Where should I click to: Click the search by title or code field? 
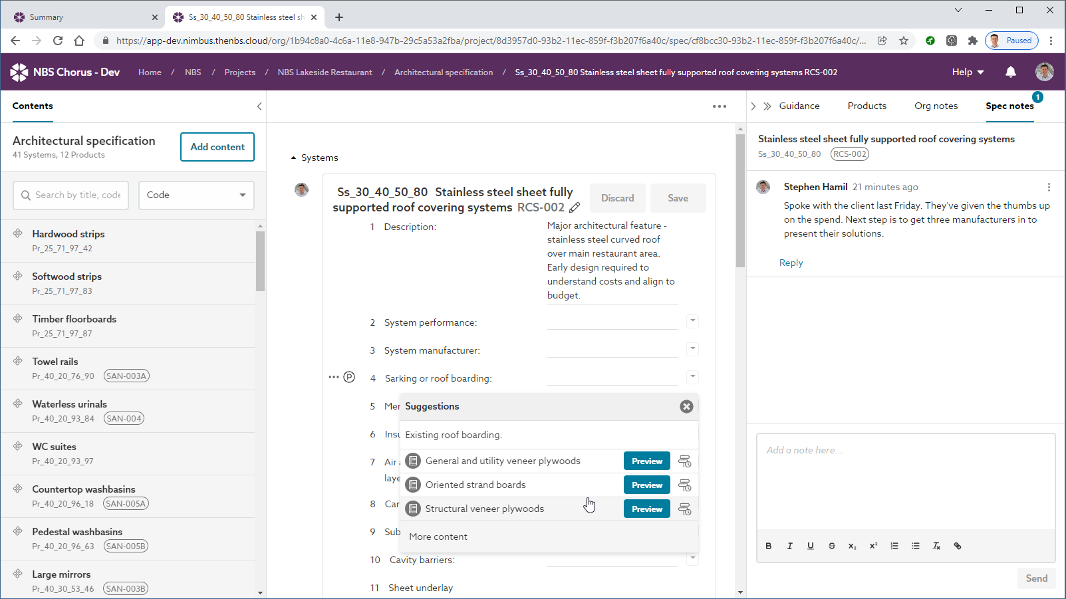(70, 195)
